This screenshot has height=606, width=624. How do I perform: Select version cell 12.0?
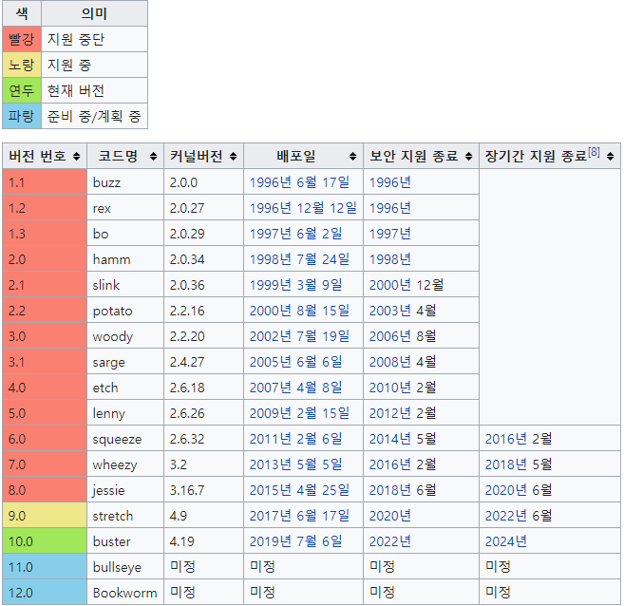coord(45,593)
